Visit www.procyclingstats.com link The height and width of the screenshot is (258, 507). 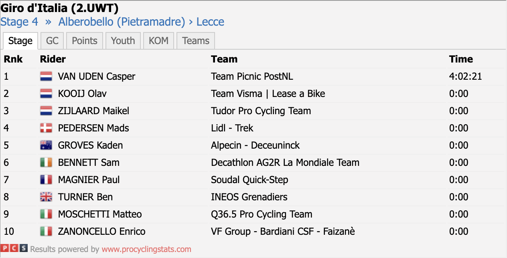click(146, 249)
